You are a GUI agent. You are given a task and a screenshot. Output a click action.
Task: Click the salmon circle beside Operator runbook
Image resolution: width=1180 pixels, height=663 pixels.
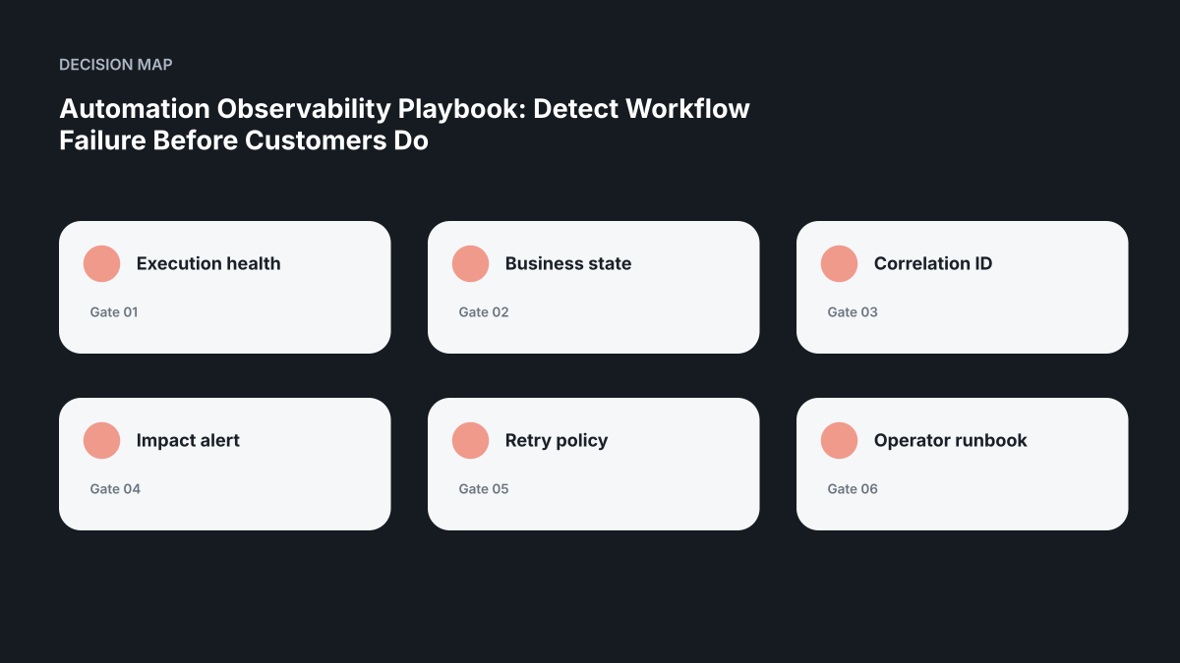840,440
